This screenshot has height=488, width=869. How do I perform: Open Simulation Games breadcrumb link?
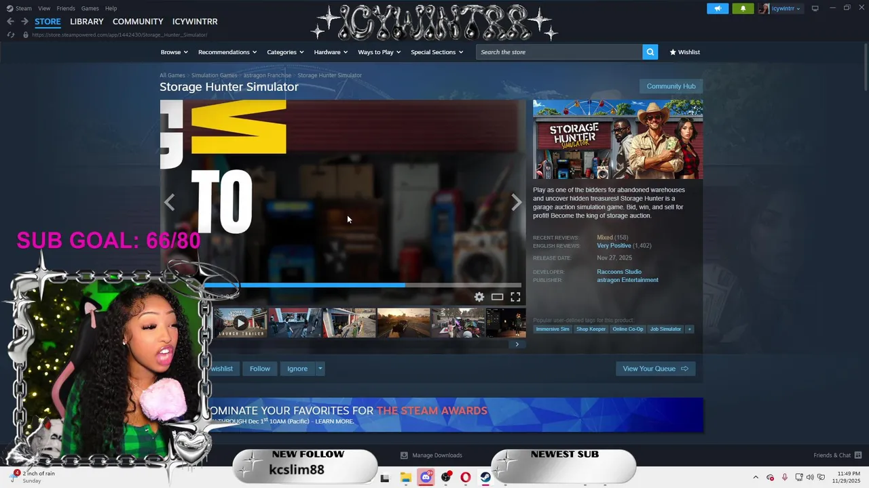click(215, 75)
